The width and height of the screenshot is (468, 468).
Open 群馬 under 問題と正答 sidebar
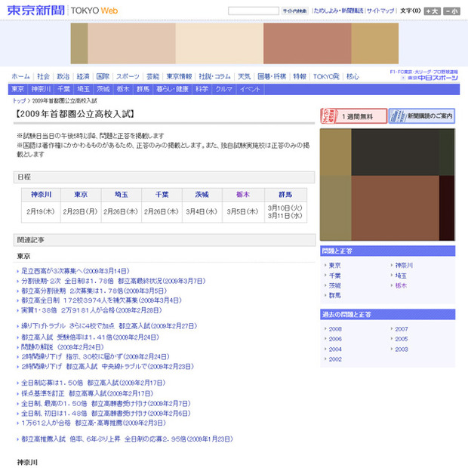[335, 295]
